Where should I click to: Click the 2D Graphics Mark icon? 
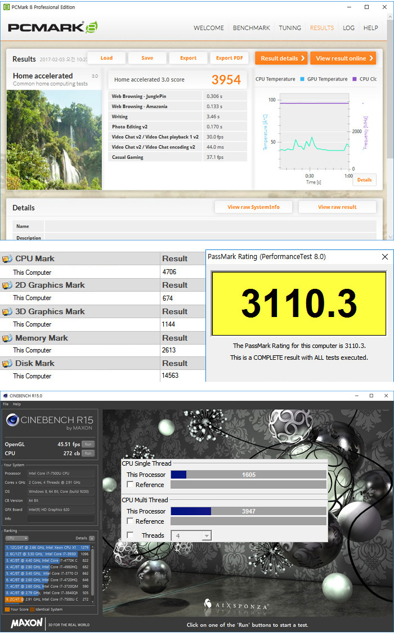(x=7, y=285)
